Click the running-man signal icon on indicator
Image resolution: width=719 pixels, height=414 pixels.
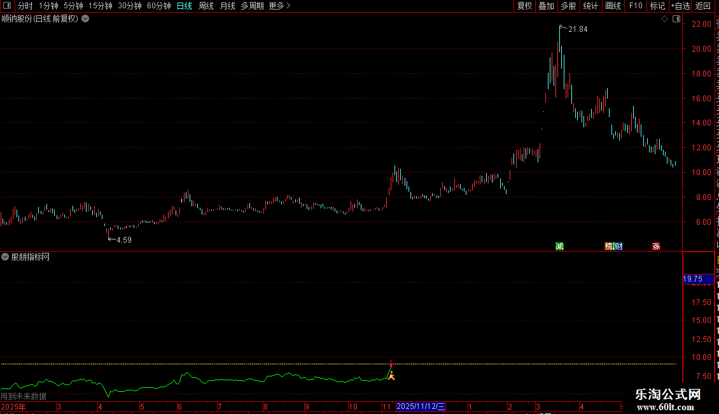pyautogui.click(x=391, y=375)
